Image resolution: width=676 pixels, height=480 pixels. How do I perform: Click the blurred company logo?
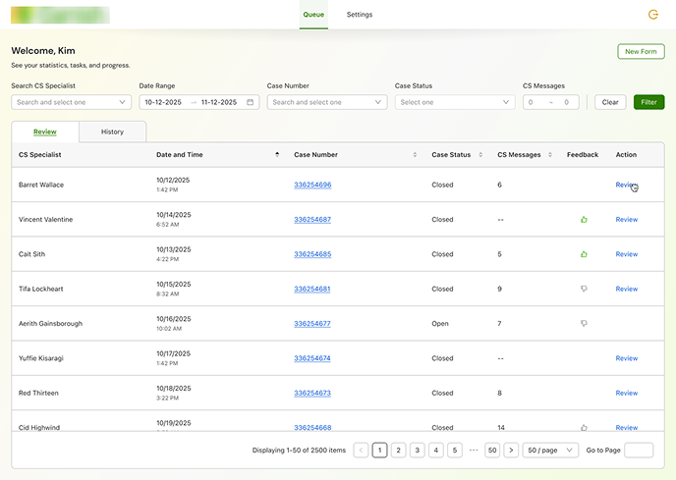coord(60,15)
